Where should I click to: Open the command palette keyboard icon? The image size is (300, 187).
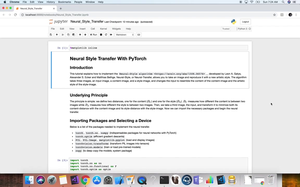pos(139,35)
